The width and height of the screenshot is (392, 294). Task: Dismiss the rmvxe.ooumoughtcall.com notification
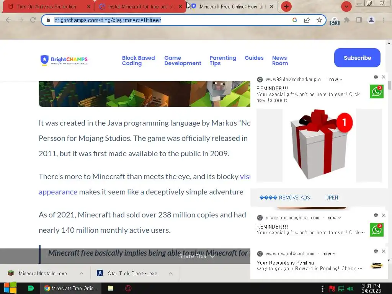click(384, 215)
